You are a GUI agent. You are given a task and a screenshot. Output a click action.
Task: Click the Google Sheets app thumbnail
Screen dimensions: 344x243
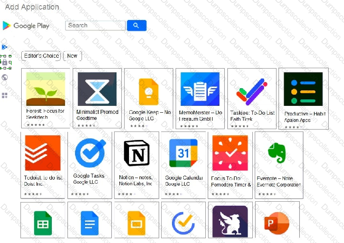coord(43,223)
